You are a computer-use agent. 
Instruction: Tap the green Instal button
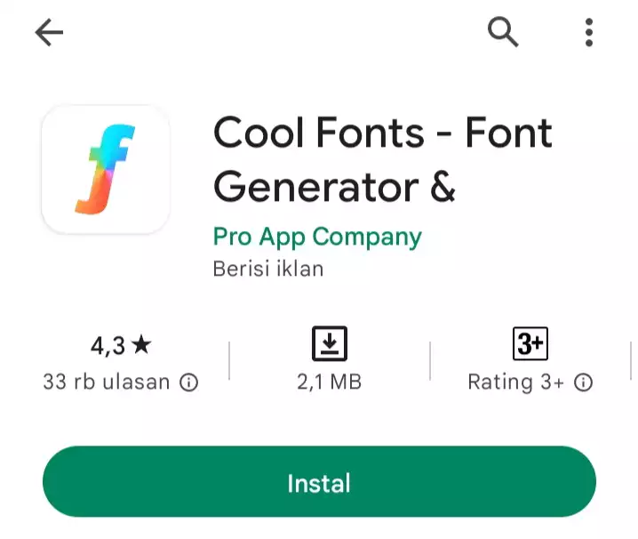(319, 481)
